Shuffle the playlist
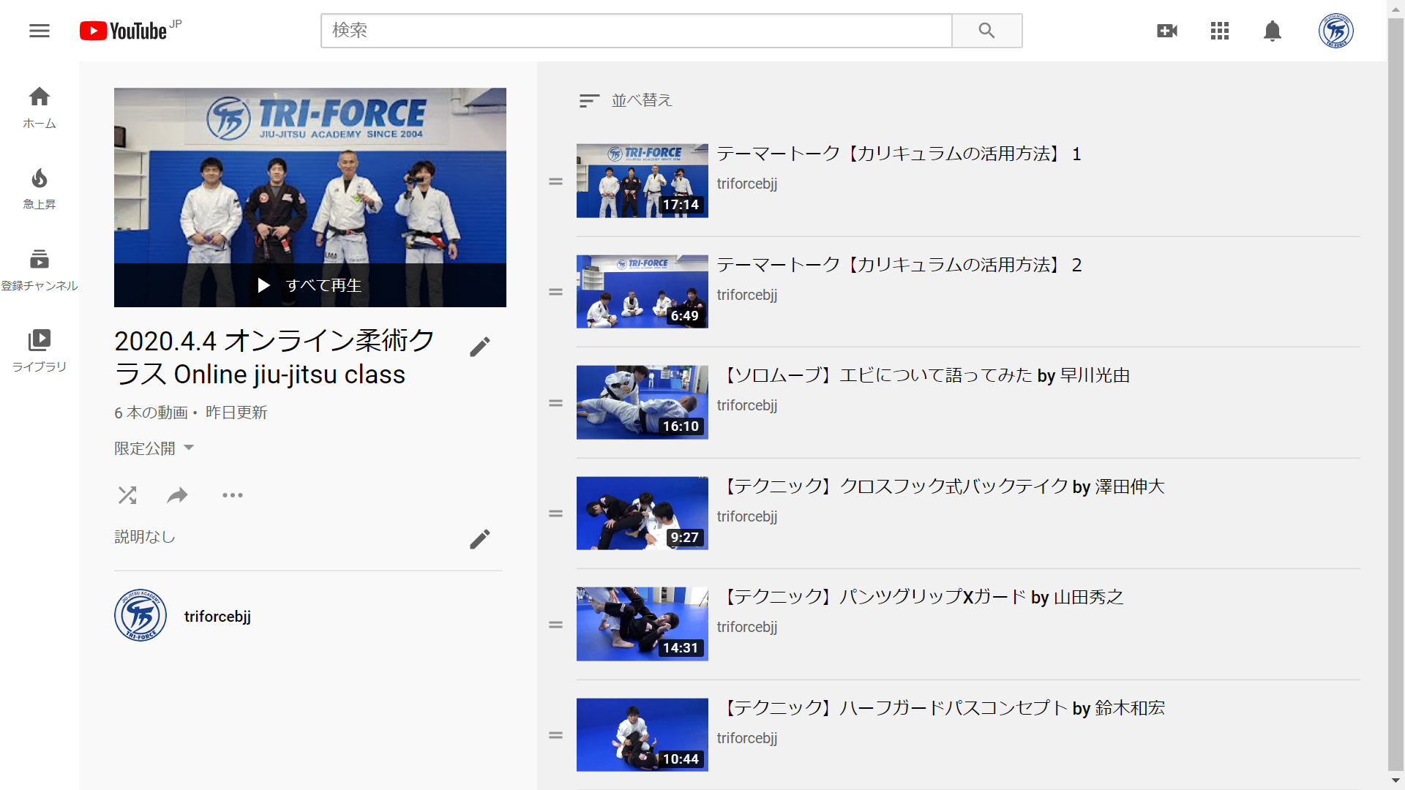1405x790 pixels. [127, 495]
